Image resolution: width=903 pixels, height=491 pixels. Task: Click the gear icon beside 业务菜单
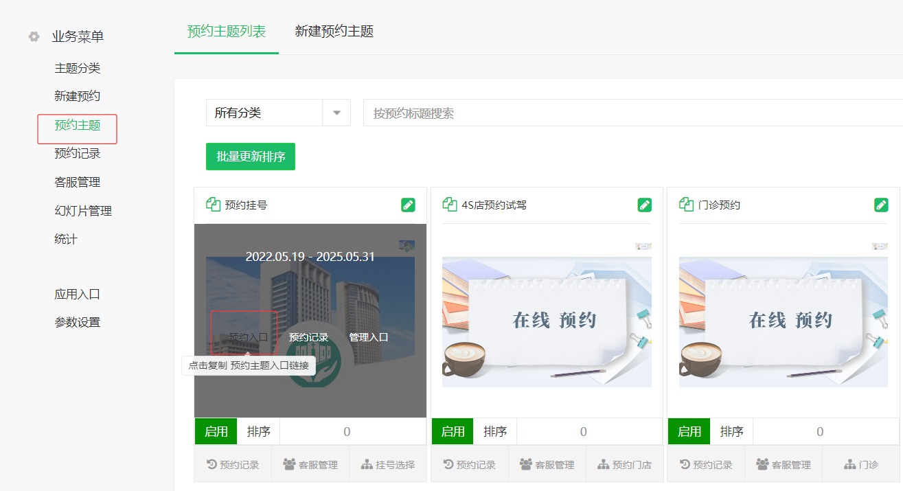click(34, 36)
